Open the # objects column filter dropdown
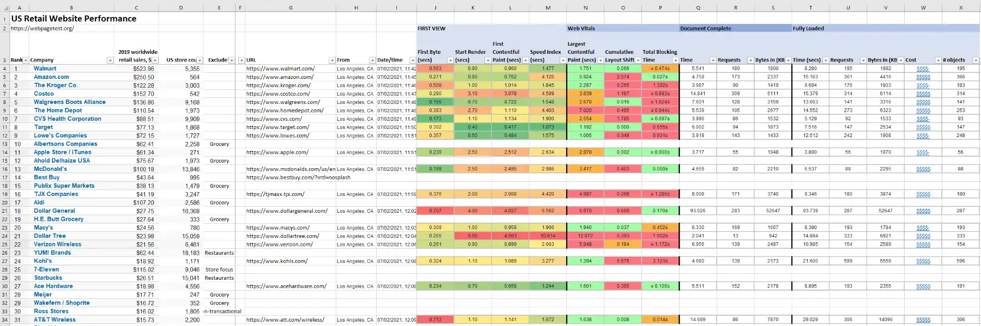 coord(976,60)
